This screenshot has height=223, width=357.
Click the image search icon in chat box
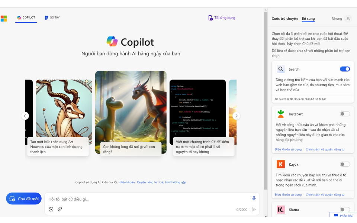(x=51, y=209)
